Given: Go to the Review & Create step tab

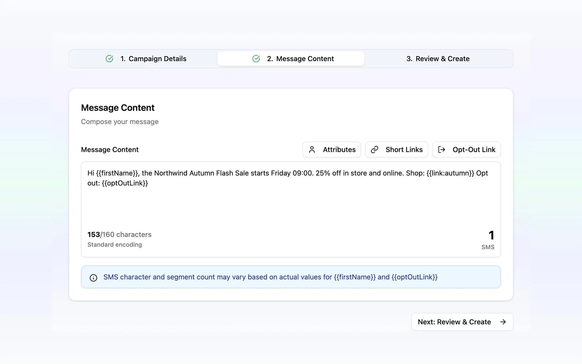Looking at the screenshot, I should (438, 59).
